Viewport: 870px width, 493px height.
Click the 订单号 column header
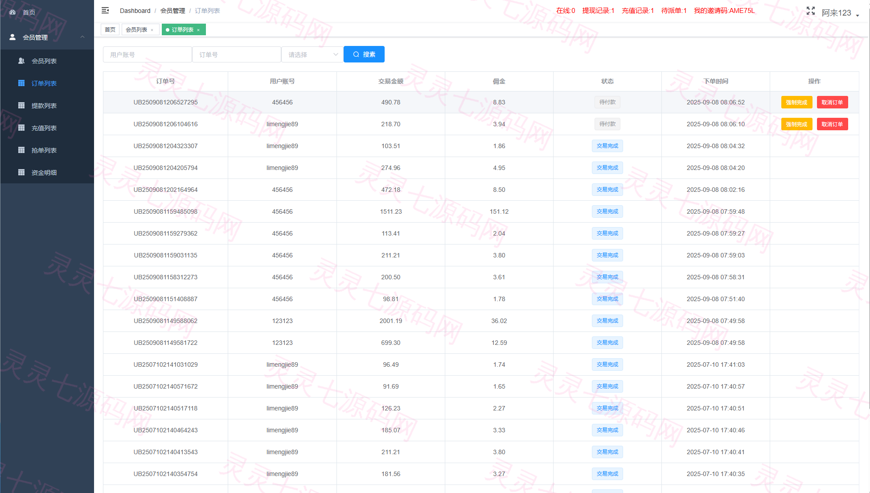(165, 81)
